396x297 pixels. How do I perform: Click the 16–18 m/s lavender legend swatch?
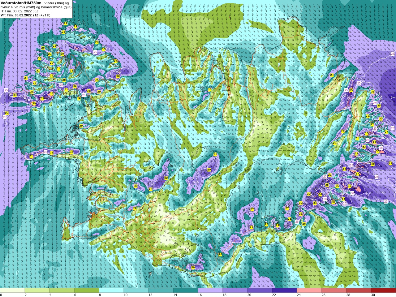pyautogui.click(x=210, y=291)
